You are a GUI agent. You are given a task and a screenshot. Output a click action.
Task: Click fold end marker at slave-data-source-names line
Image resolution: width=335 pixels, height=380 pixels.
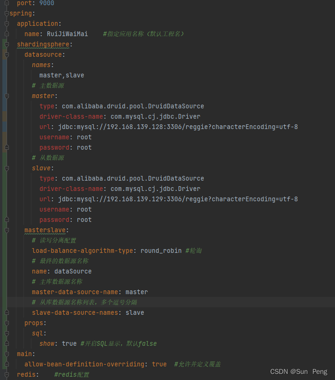tap(7, 312)
